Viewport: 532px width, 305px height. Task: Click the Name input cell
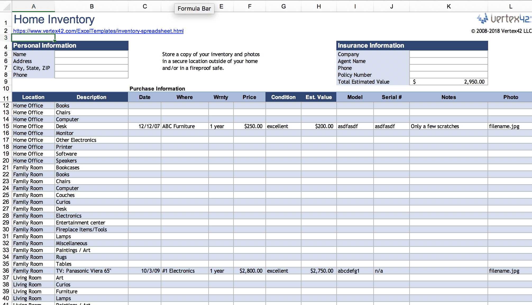tap(91, 54)
